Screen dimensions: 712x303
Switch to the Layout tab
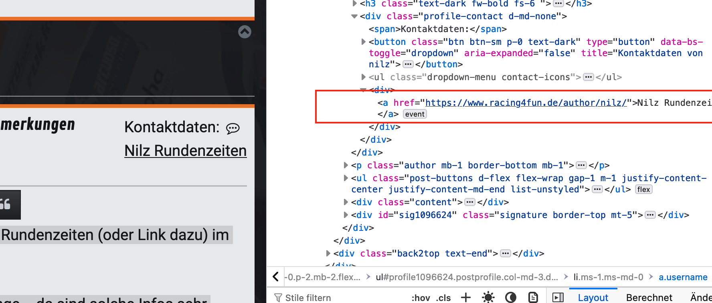(x=593, y=297)
